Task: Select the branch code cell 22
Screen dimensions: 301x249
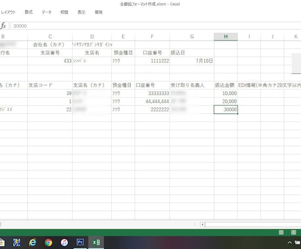Action: (x=50, y=109)
